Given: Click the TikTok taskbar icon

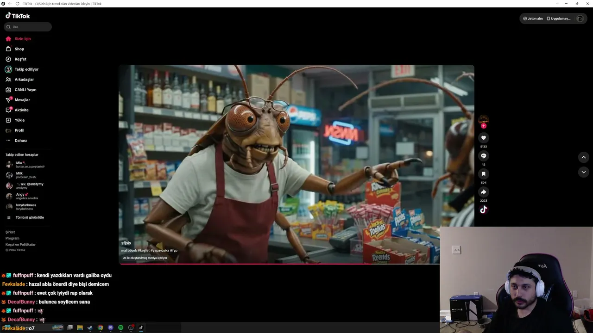Looking at the screenshot, I should [141, 327].
